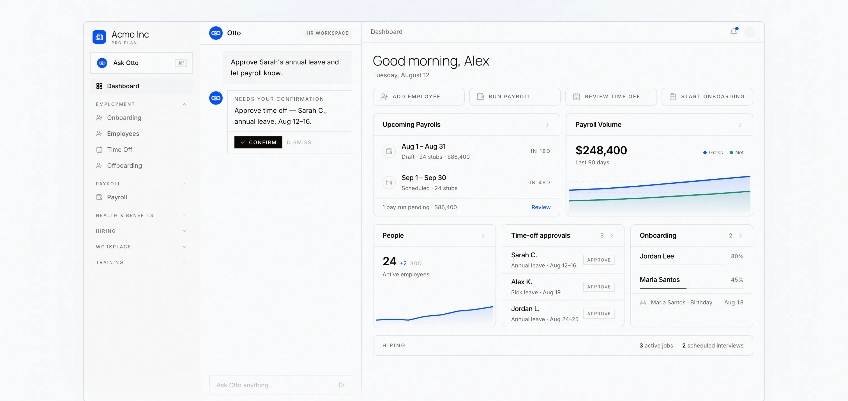Click the Review link for pending pay run
This screenshot has height=401, width=848.
pyautogui.click(x=541, y=207)
